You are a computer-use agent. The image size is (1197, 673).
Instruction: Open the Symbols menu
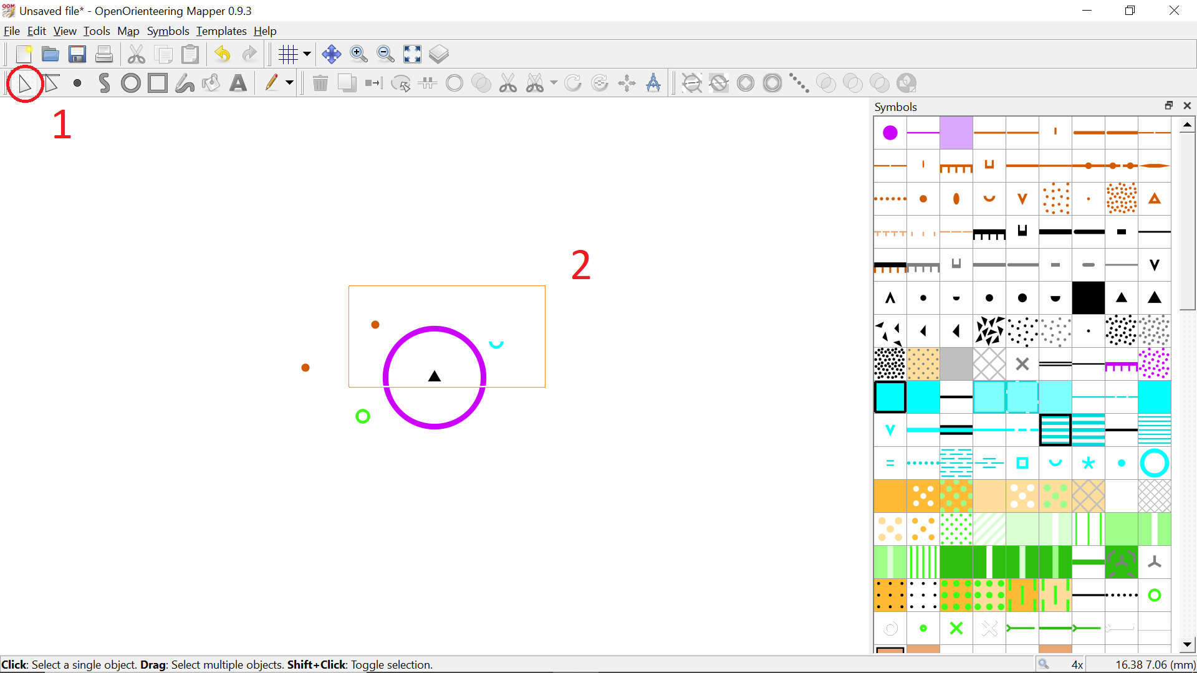tap(168, 31)
